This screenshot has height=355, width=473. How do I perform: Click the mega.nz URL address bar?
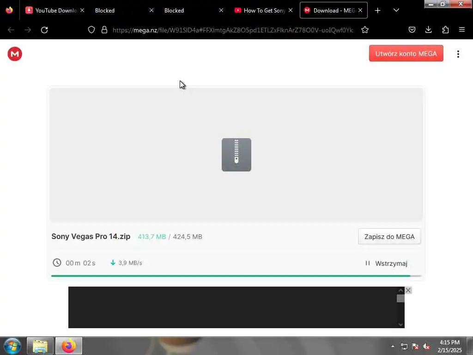pos(233,30)
